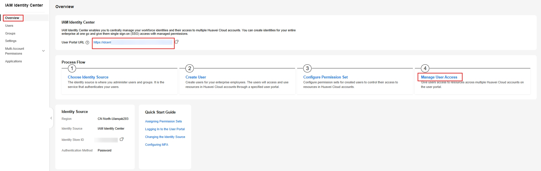Screen dimensions: 541x171
Task: Go to Users in sidebar
Action: click(x=9, y=26)
